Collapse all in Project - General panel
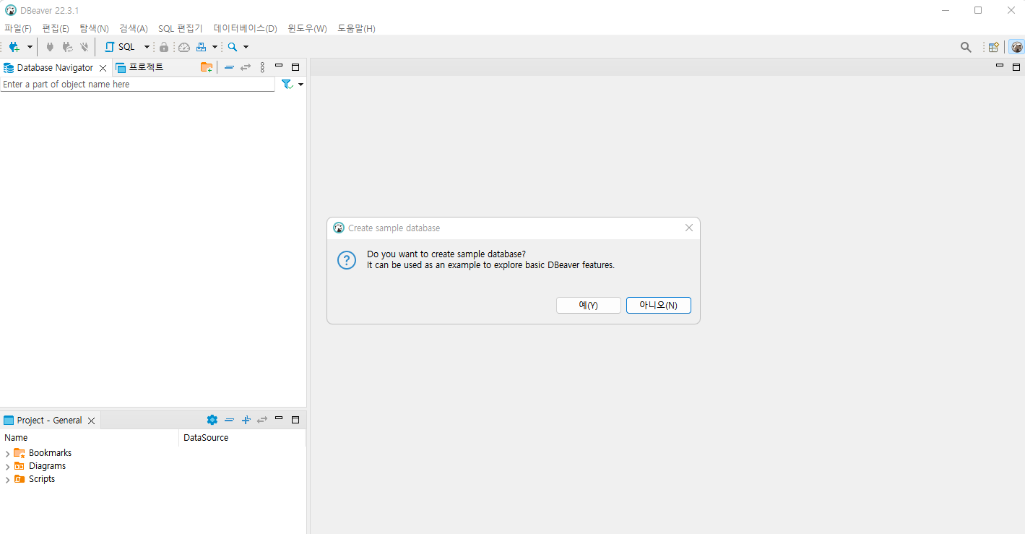Image resolution: width=1025 pixels, height=534 pixels. [x=229, y=420]
